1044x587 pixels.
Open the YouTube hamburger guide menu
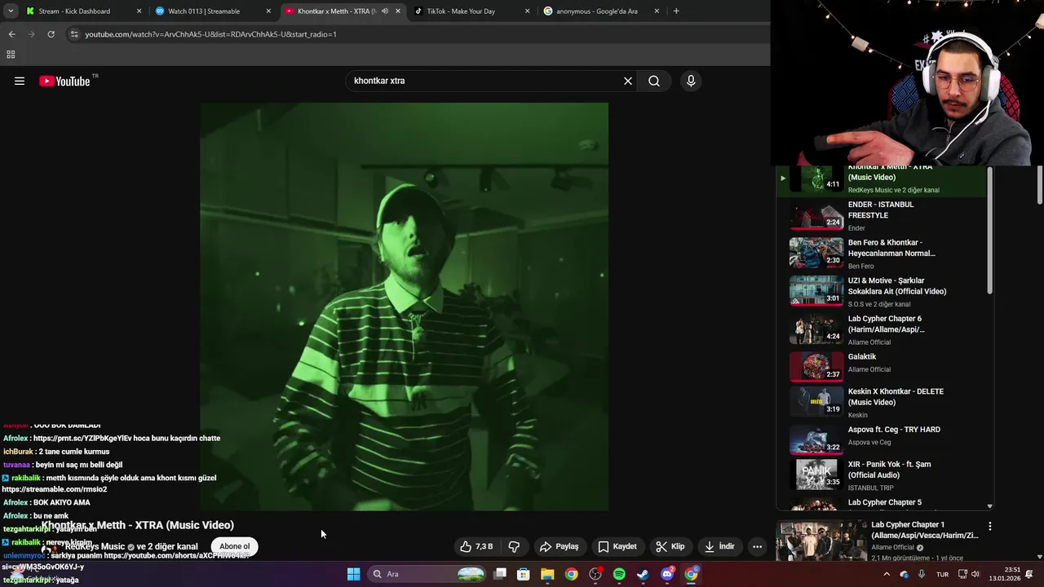(x=20, y=81)
